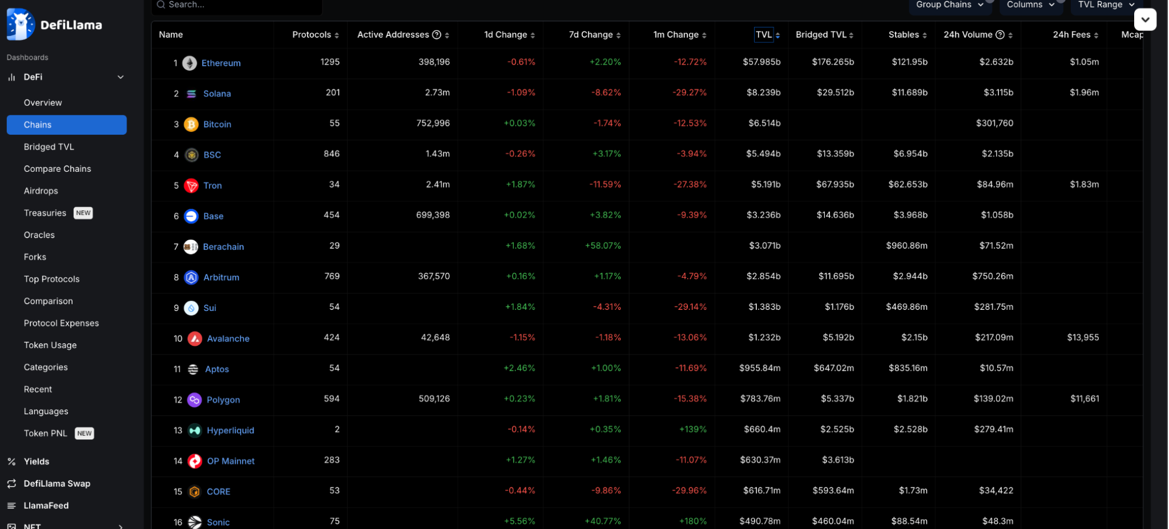Click the Polygon chain icon
Viewport: 1169px width, 529px height.
(194, 400)
